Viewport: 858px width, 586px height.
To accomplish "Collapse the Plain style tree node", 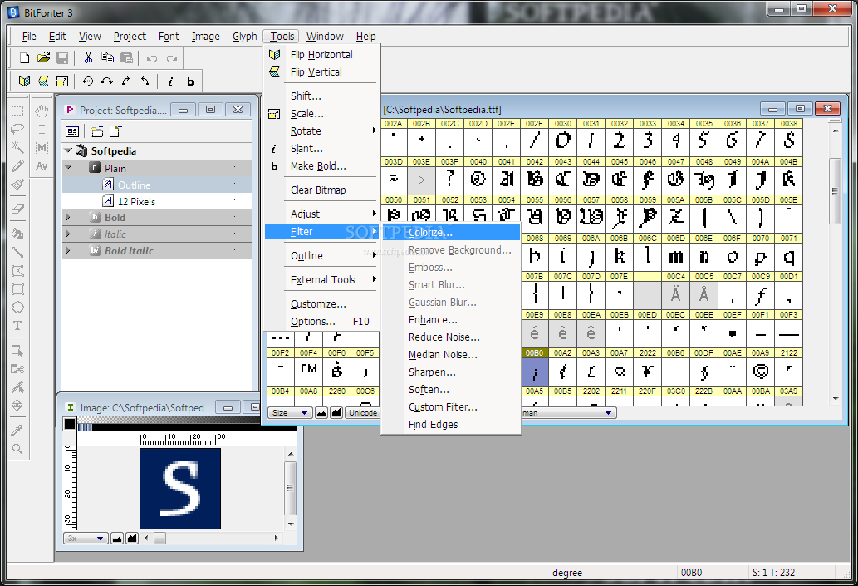I will 68,167.
